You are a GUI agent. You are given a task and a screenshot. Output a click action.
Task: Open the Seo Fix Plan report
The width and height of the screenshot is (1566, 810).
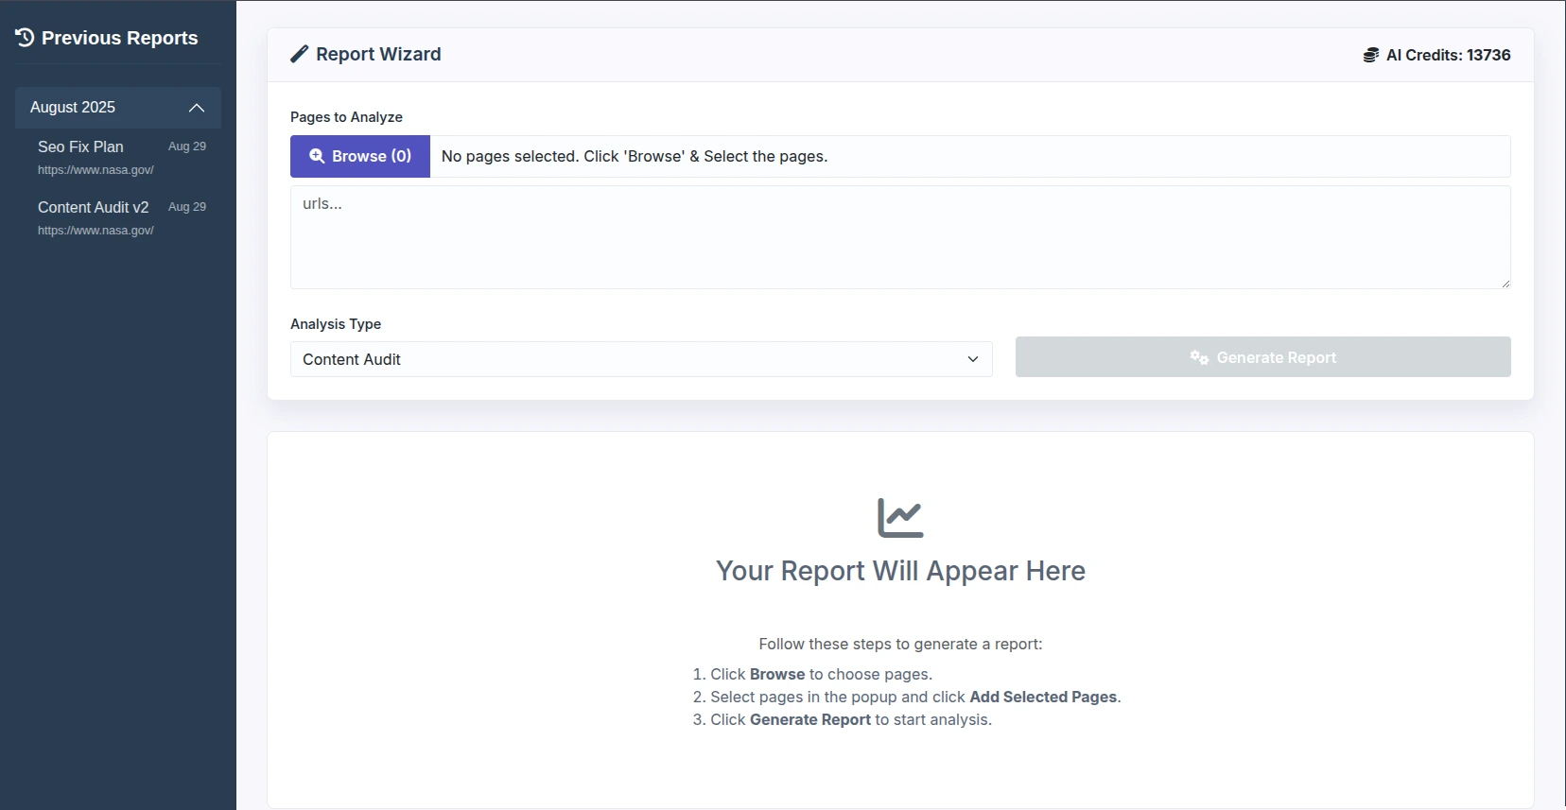click(118, 157)
